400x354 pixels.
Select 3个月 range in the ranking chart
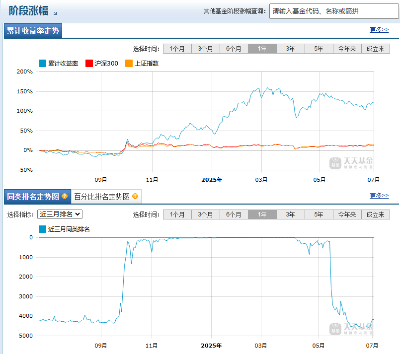pos(206,214)
